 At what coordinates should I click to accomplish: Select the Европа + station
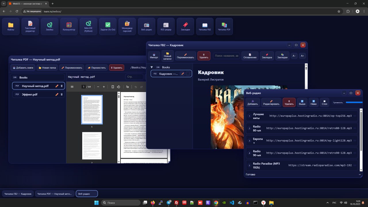302,141
